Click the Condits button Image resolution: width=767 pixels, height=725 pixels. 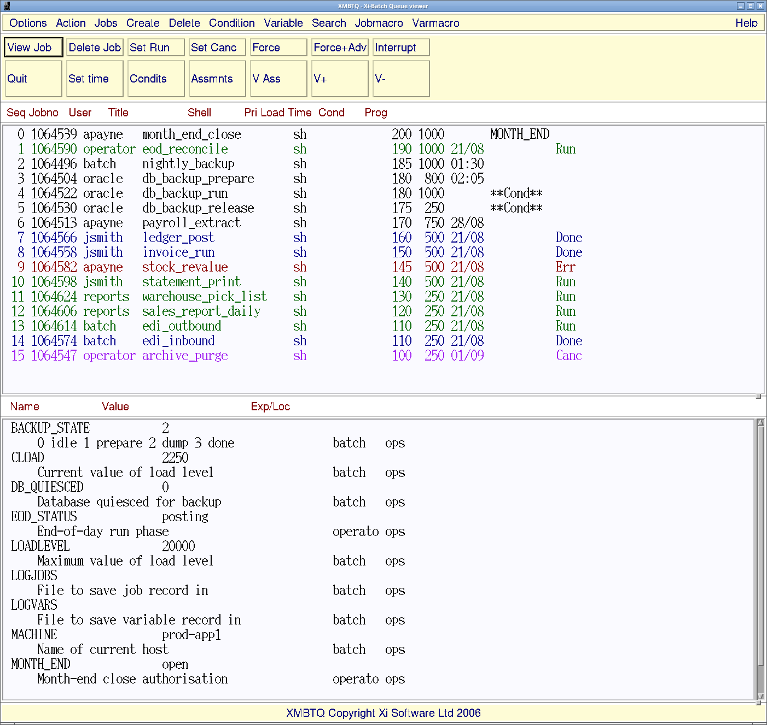pyautogui.click(x=156, y=79)
